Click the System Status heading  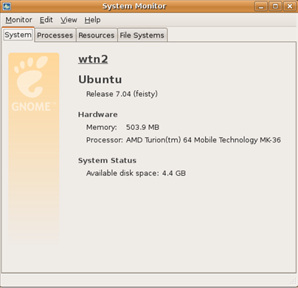pyautogui.click(x=107, y=160)
